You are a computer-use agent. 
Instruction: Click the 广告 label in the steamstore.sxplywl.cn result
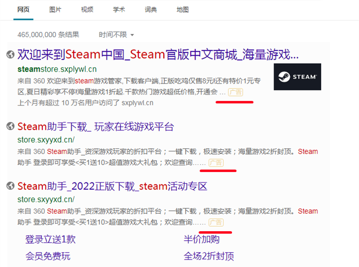click(x=236, y=92)
